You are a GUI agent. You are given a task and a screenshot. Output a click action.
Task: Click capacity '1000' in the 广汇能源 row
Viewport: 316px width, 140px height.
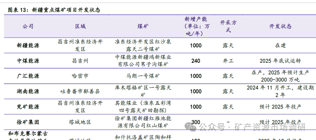click(196, 76)
